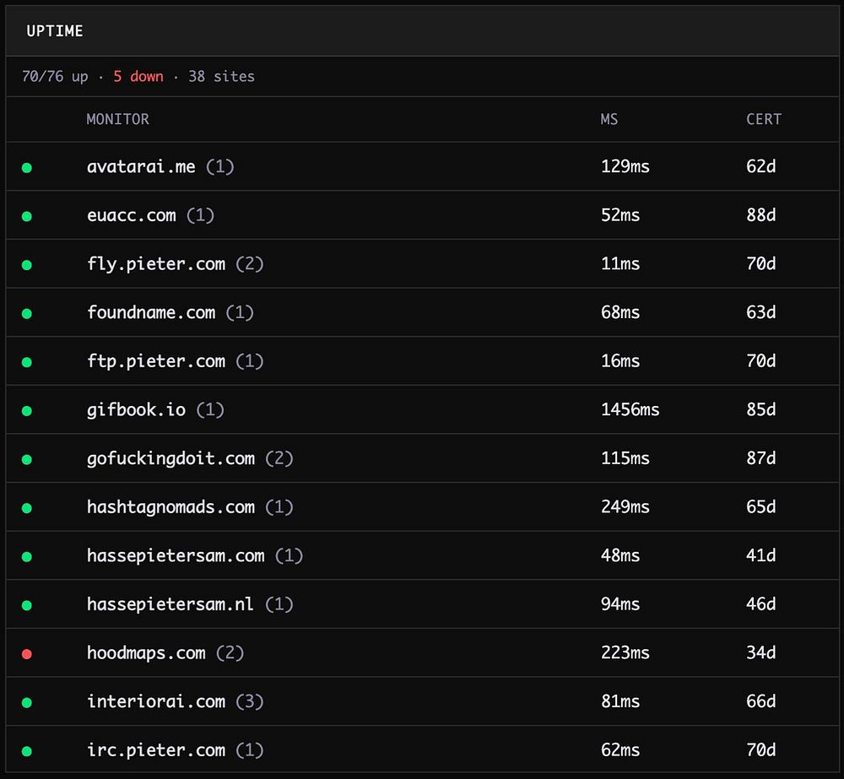844x779 pixels.
Task: Filter by the red "5 down" text
Action: [x=138, y=77]
